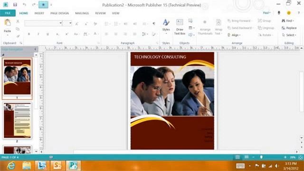304x171 pixels.
Task: Click the pin ribbon icon
Action: click(279, 13)
